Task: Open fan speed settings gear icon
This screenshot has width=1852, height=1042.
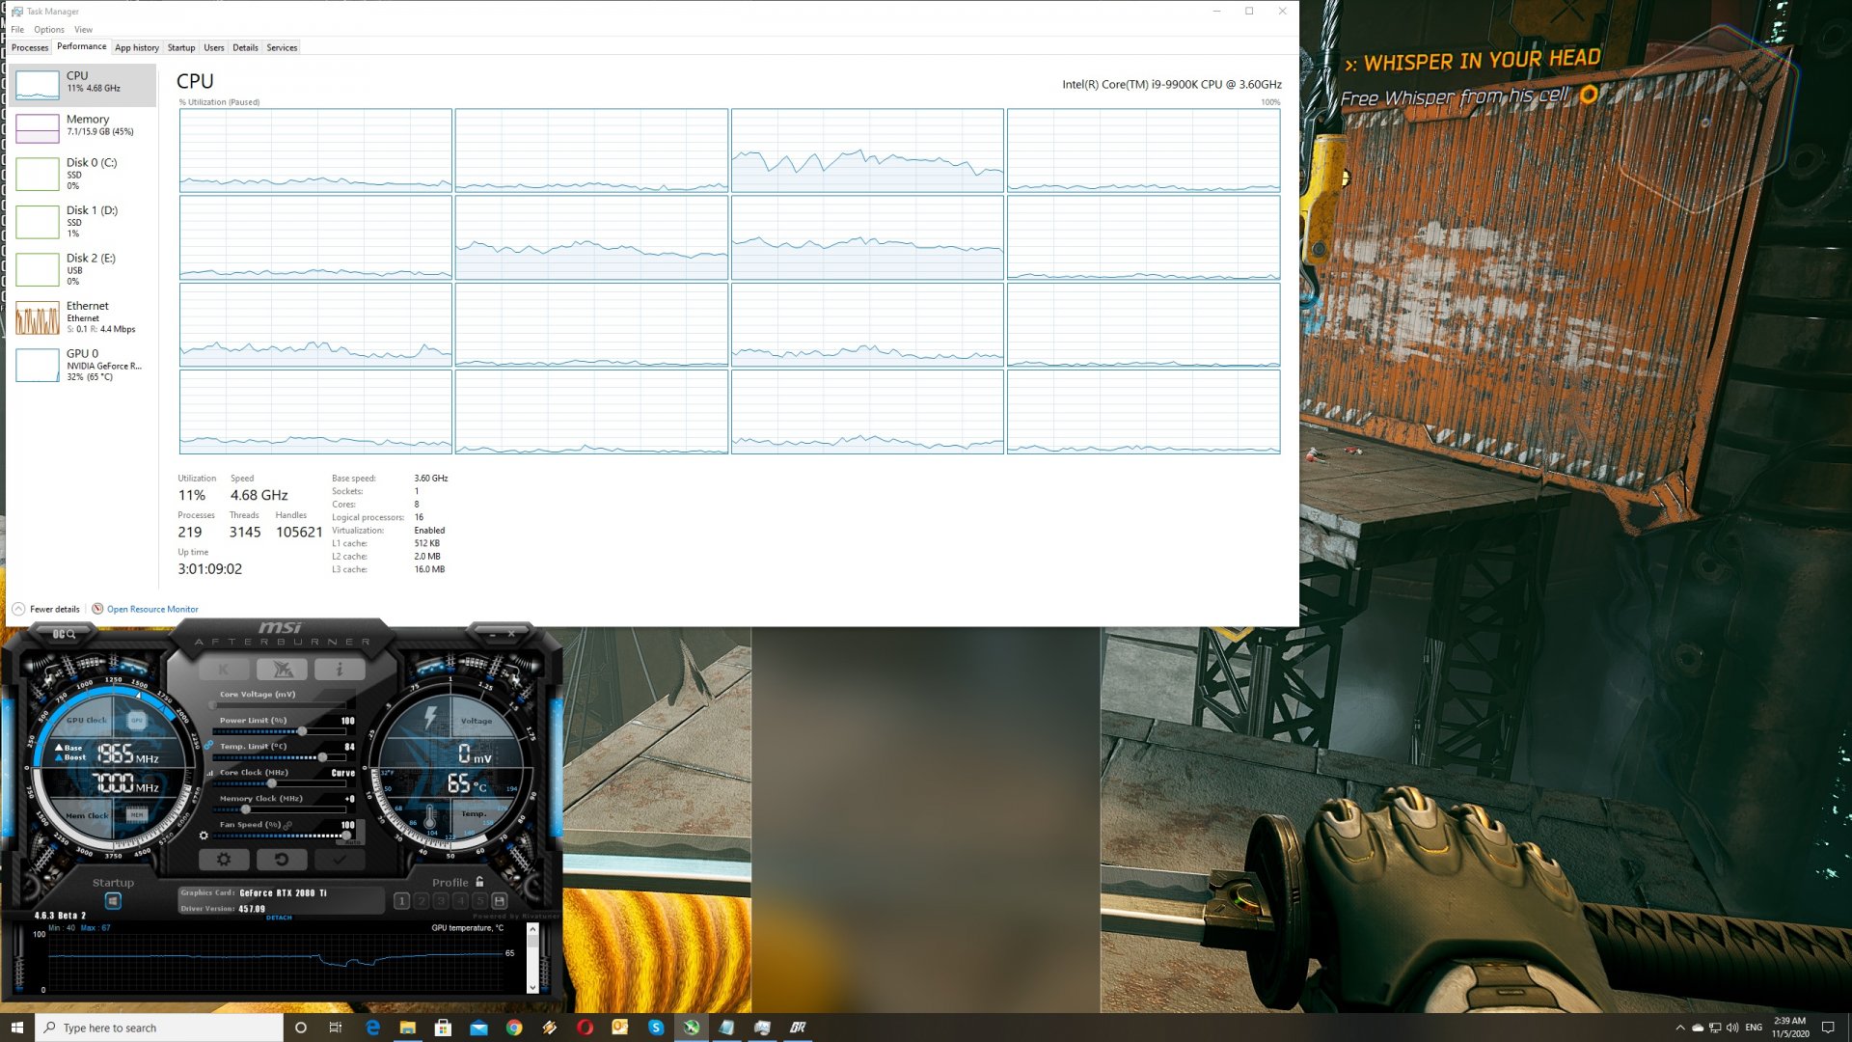Action: tap(204, 836)
